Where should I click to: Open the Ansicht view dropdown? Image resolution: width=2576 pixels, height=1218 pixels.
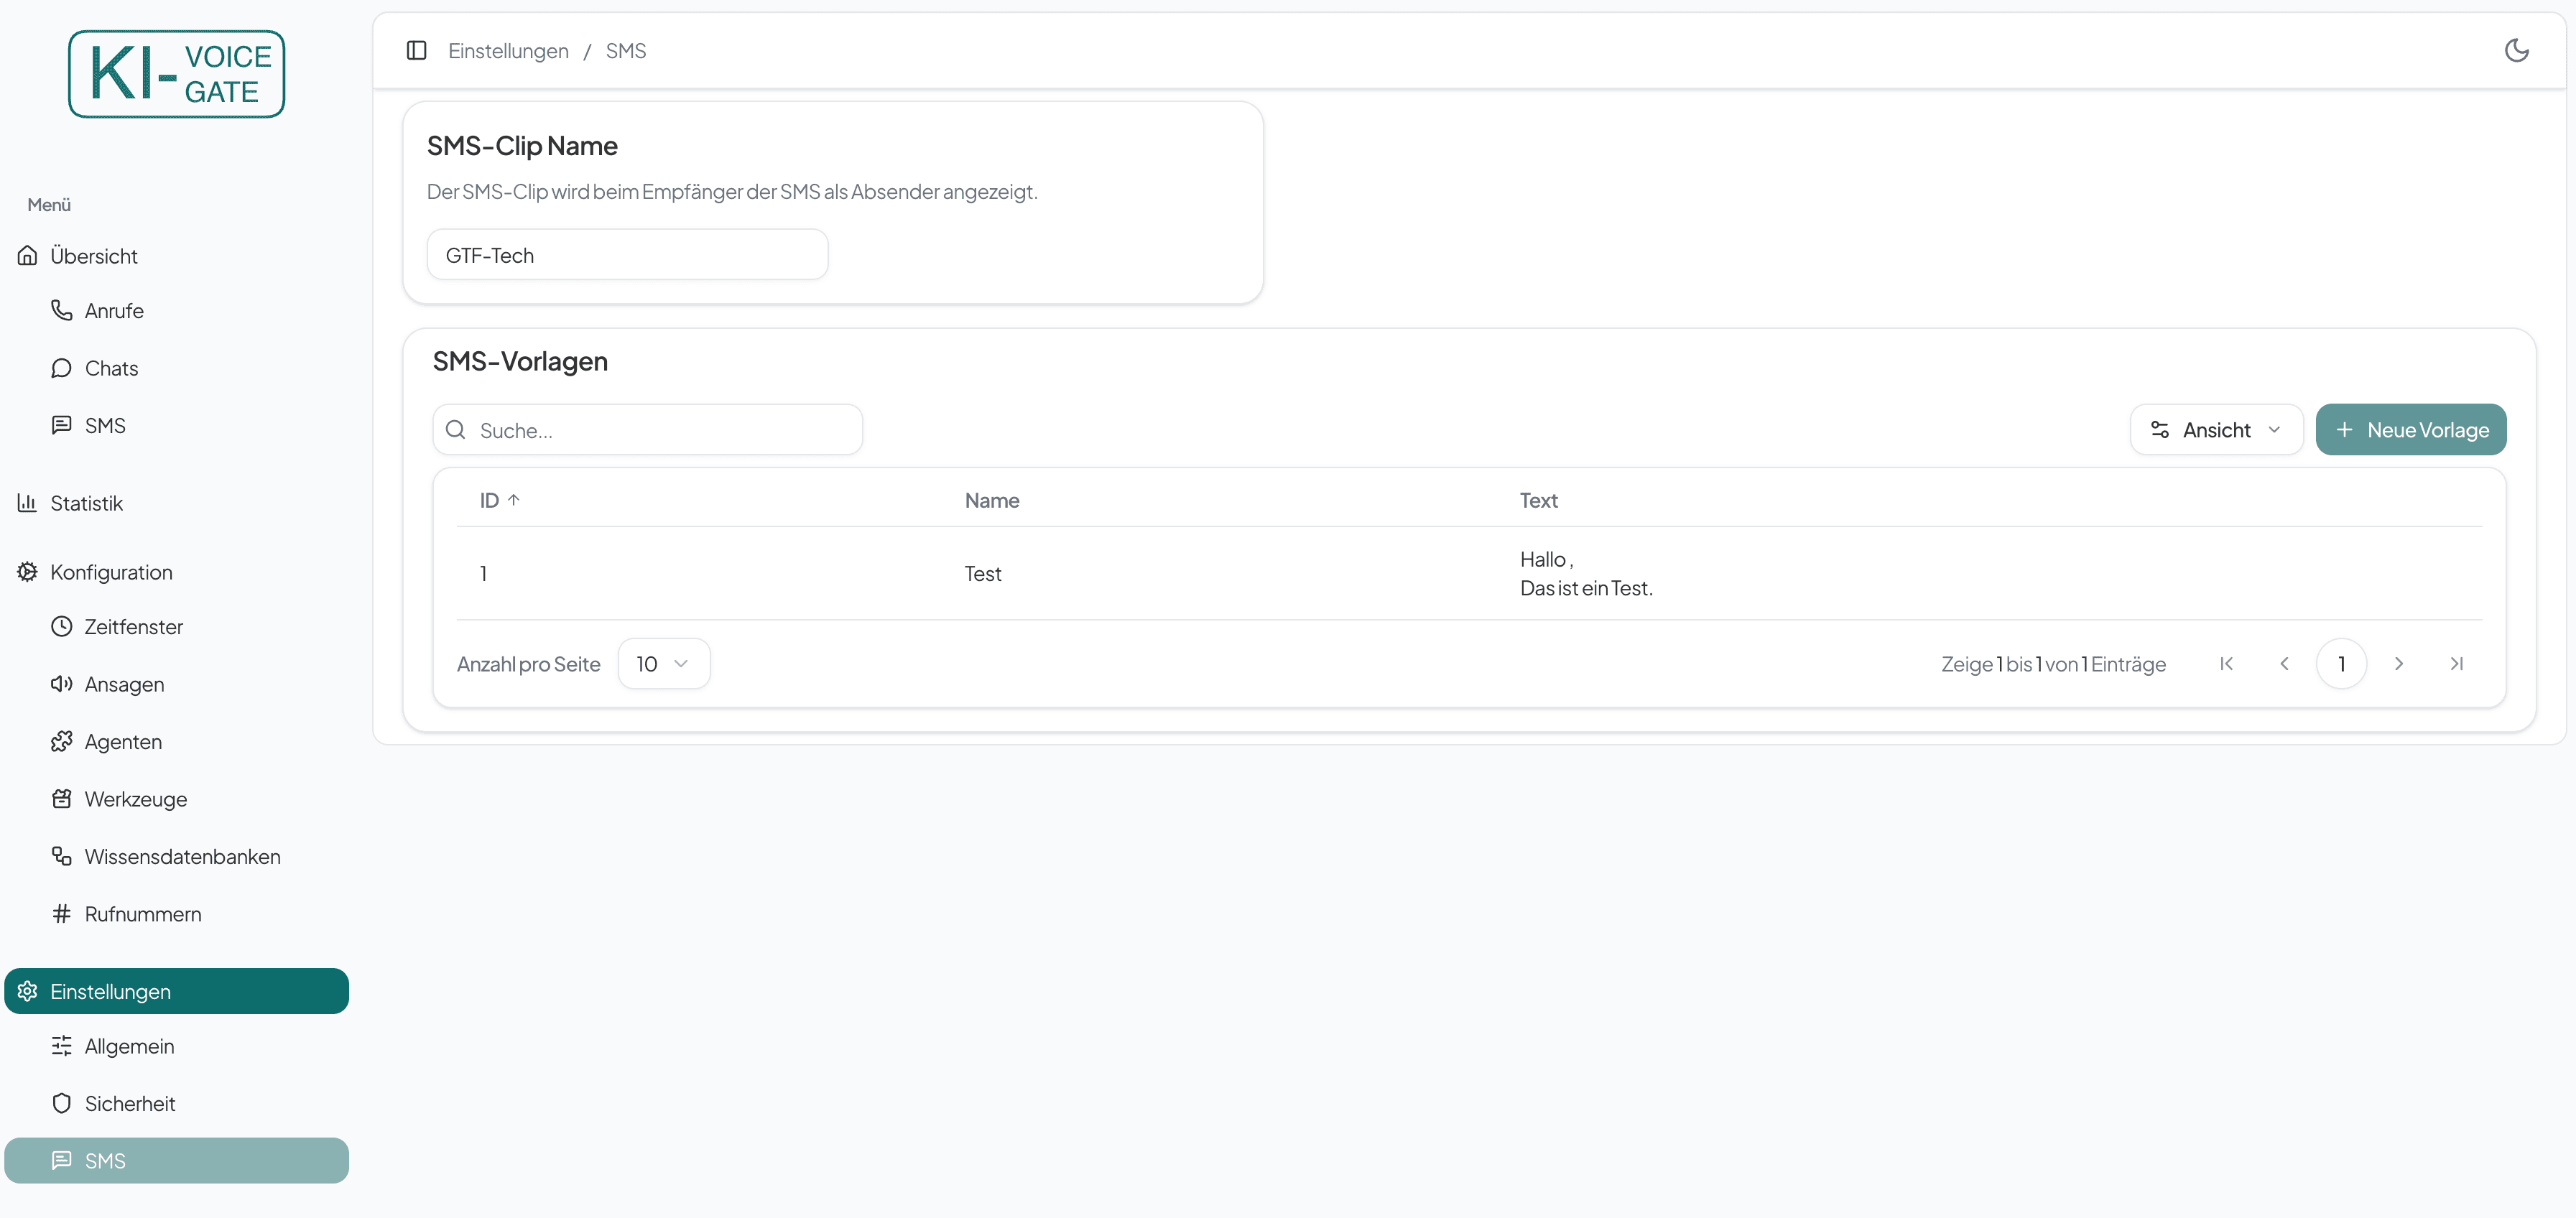(x=2215, y=430)
